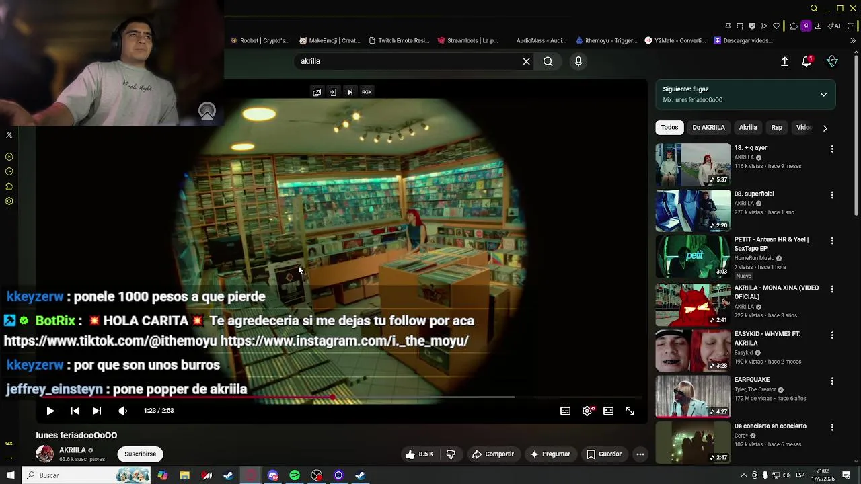Open EARFQUAKE by Tyler, The Creator
The width and height of the screenshot is (861, 484).
(751, 380)
